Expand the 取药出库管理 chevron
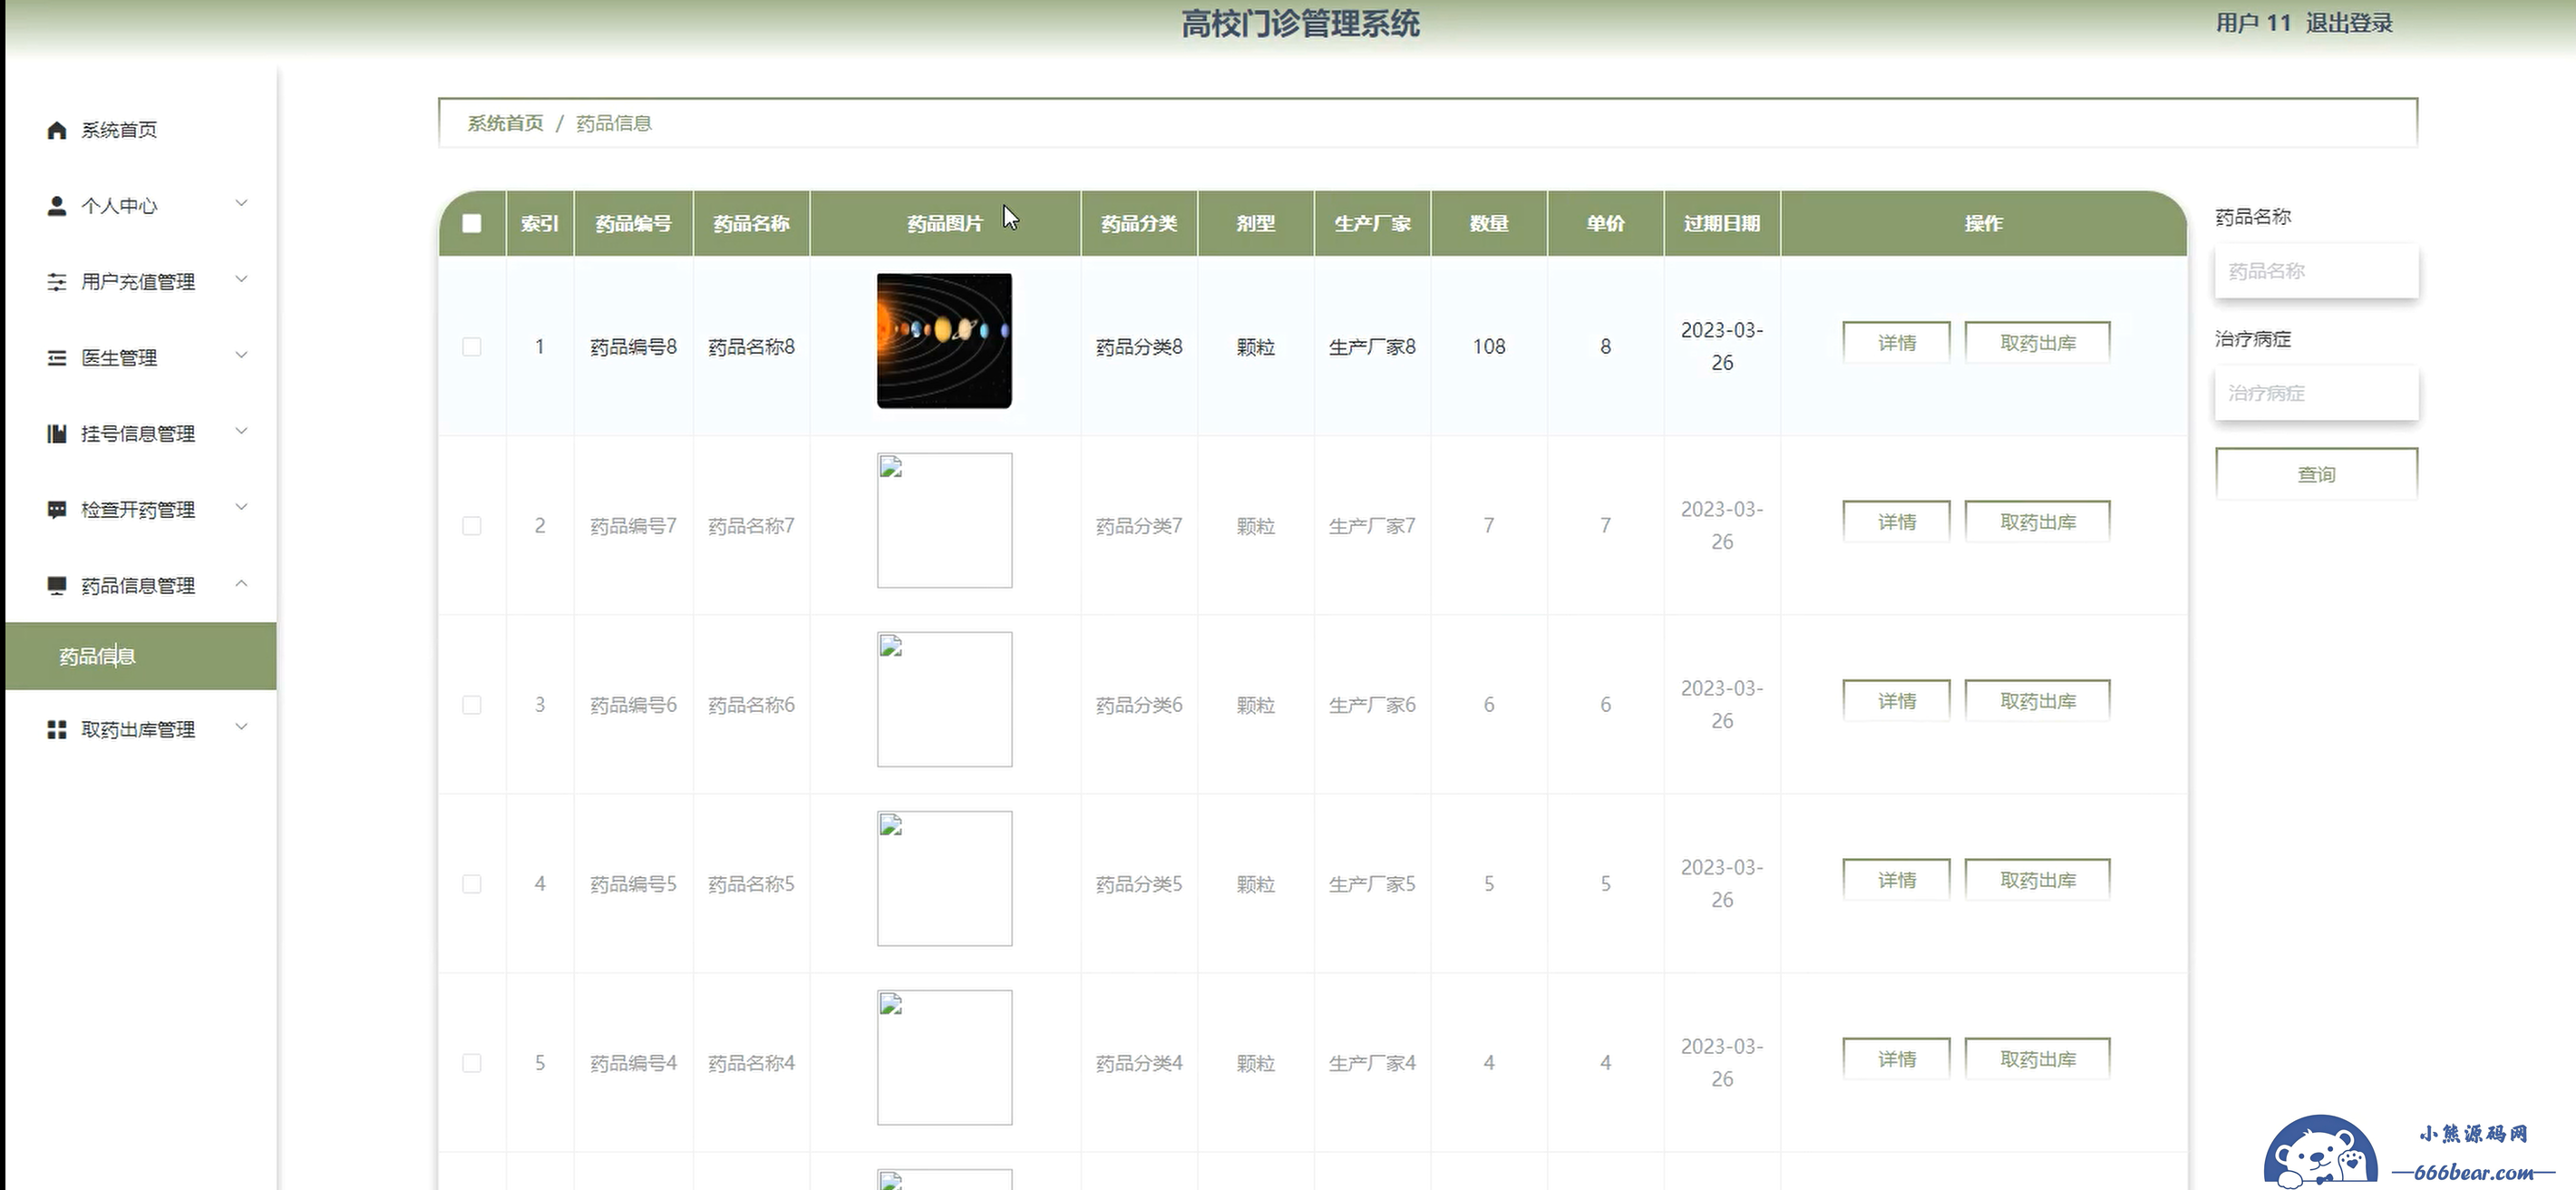 (241, 727)
